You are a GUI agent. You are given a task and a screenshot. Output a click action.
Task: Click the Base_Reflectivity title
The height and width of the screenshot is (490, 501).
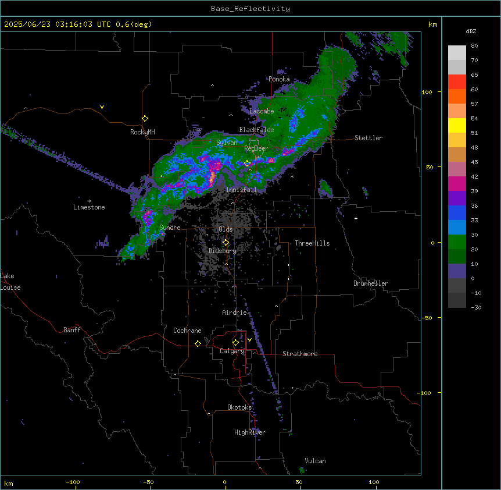point(250,9)
